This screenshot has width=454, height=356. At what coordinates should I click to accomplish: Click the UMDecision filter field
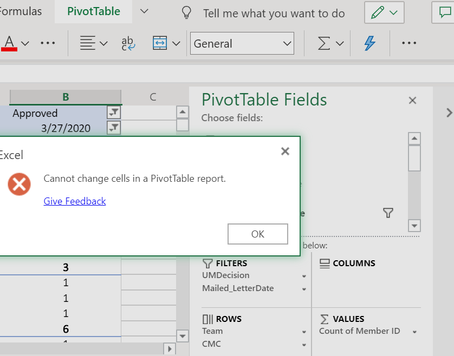pyautogui.click(x=225, y=275)
